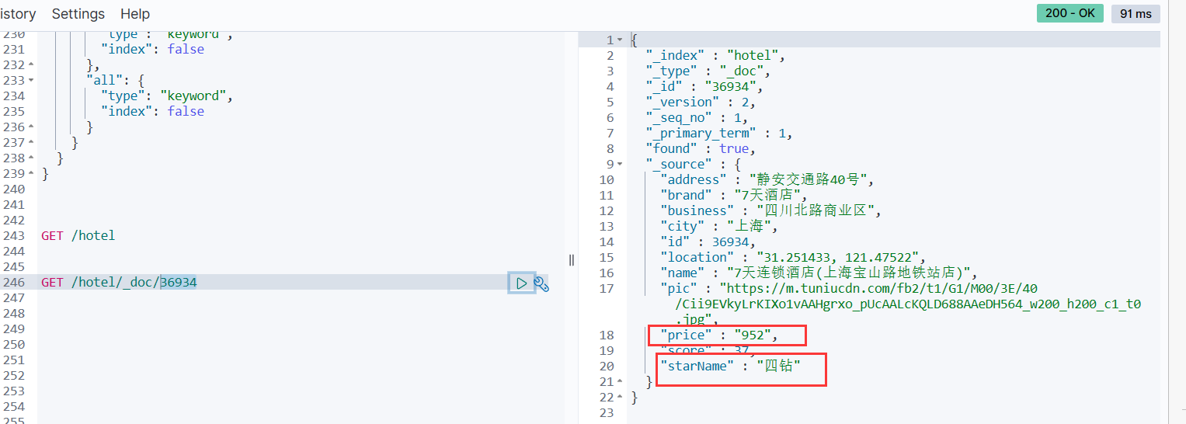Screen dimensions: 1186x424
Task: Click line number 246 in editor gutter
Action: coord(14,282)
